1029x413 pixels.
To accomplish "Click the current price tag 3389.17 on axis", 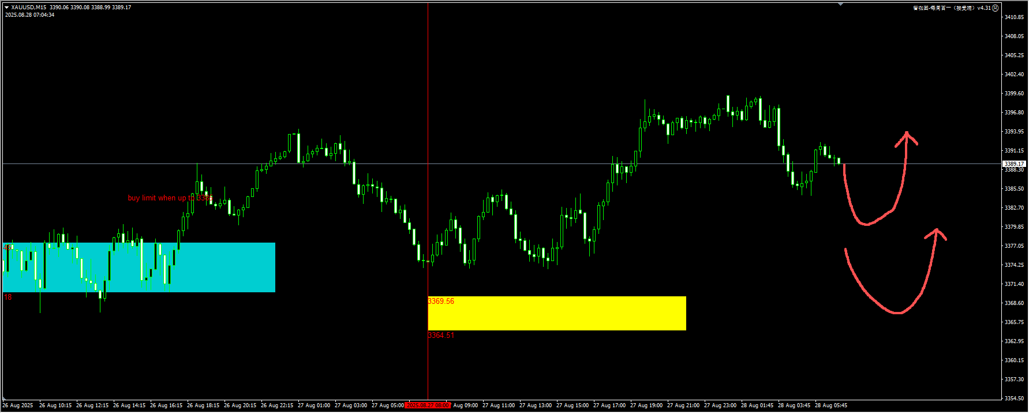I will (1014, 164).
